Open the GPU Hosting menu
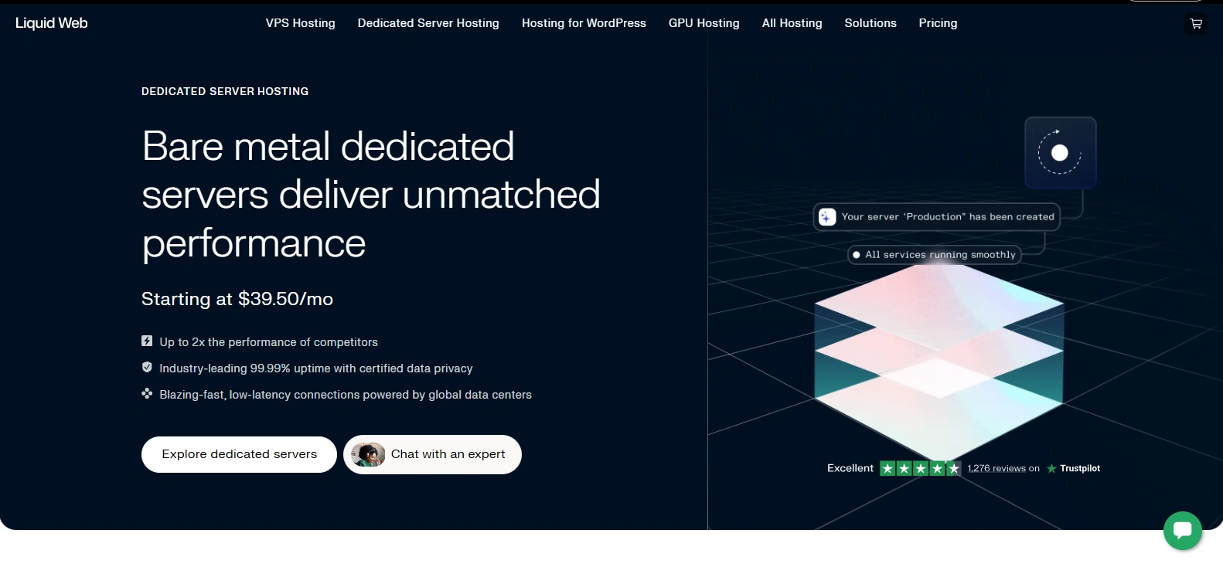Screen dimensions: 1223x567 704,23
